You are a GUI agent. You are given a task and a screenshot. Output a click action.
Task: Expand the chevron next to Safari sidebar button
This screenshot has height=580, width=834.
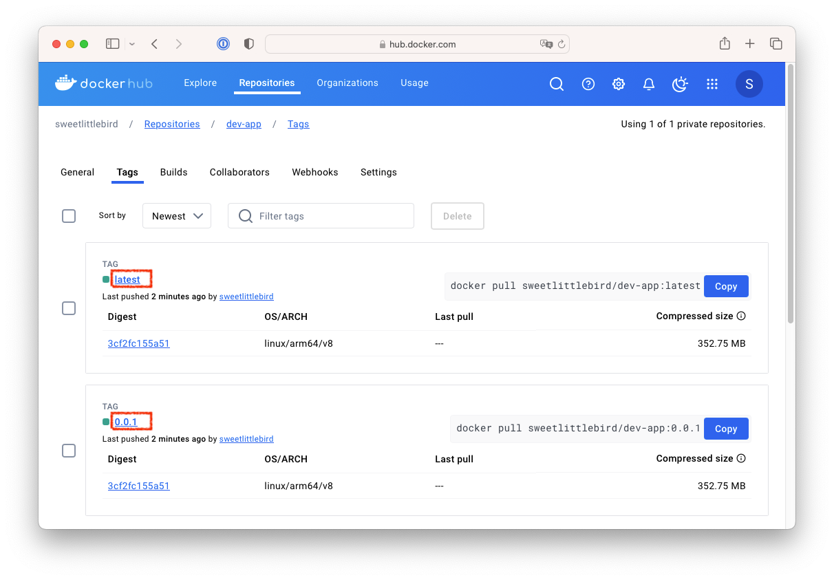[132, 44]
